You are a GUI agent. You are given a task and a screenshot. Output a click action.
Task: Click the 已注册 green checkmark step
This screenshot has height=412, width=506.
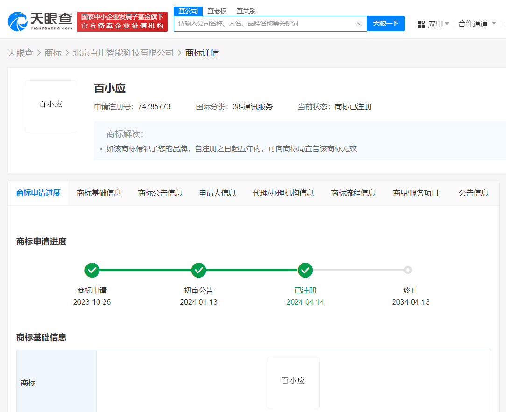point(305,270)
